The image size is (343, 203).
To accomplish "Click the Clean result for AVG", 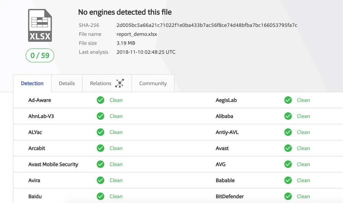I will click(x=303, y=164).
